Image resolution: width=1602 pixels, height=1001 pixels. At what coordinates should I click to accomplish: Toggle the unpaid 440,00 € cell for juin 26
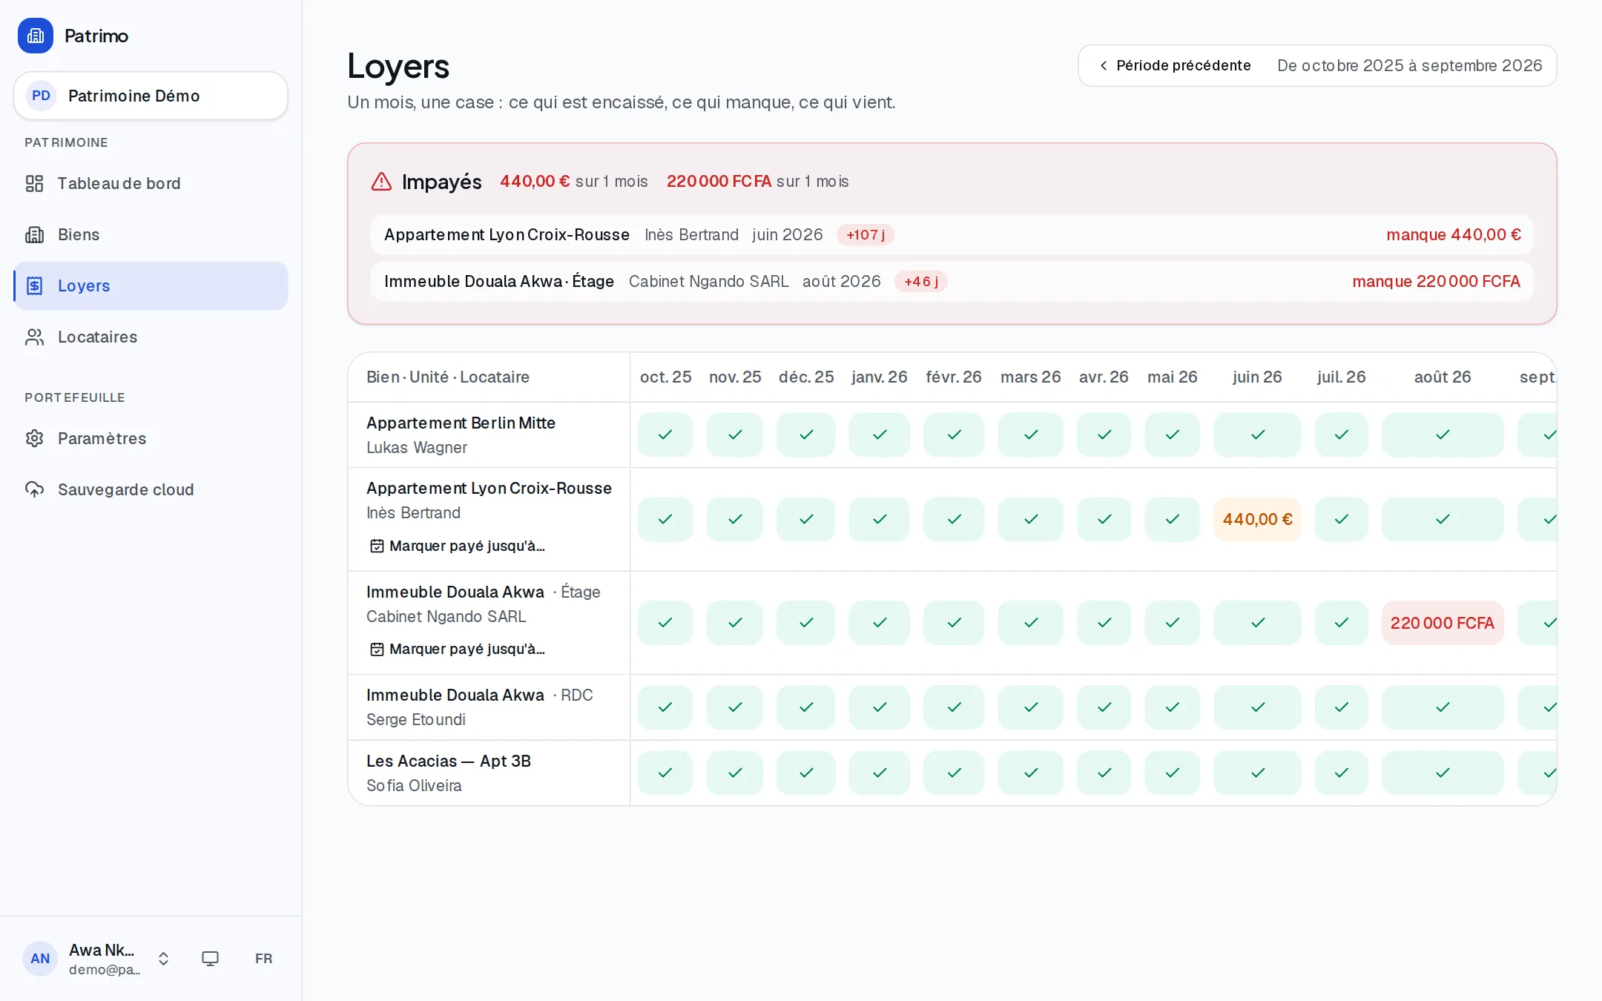[x=1257, y=519]
